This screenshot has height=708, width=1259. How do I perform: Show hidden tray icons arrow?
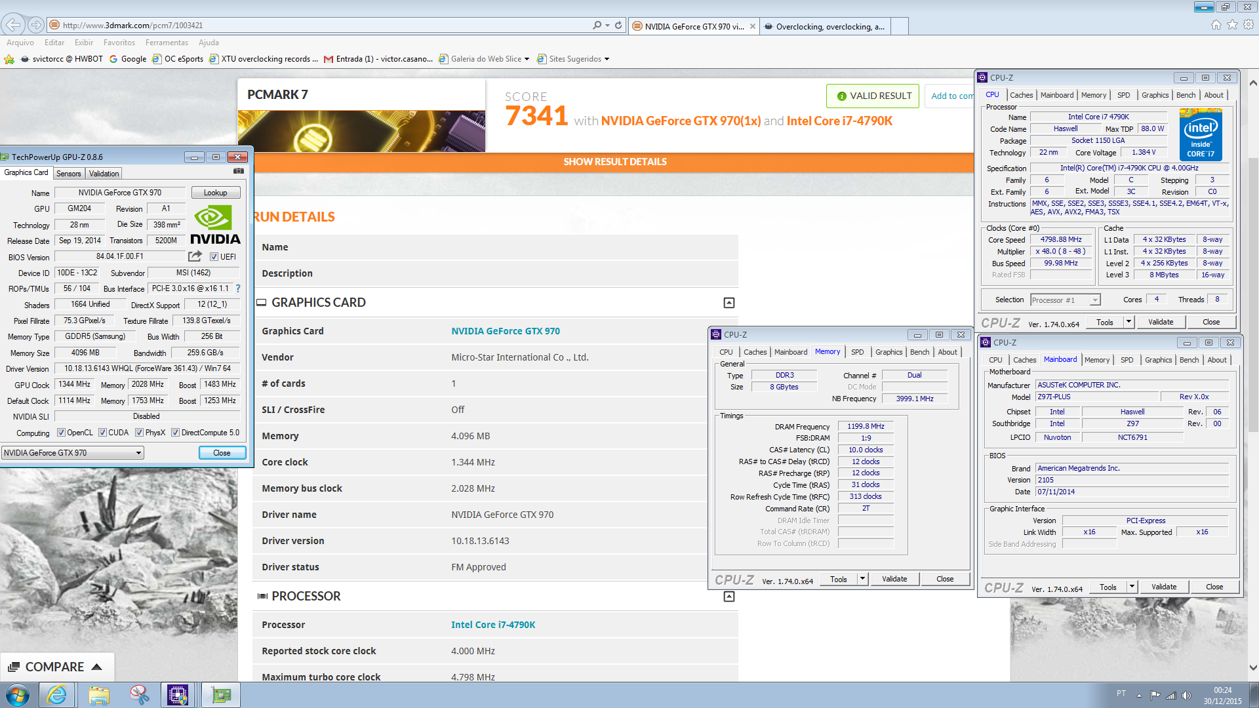(1139, 696)
